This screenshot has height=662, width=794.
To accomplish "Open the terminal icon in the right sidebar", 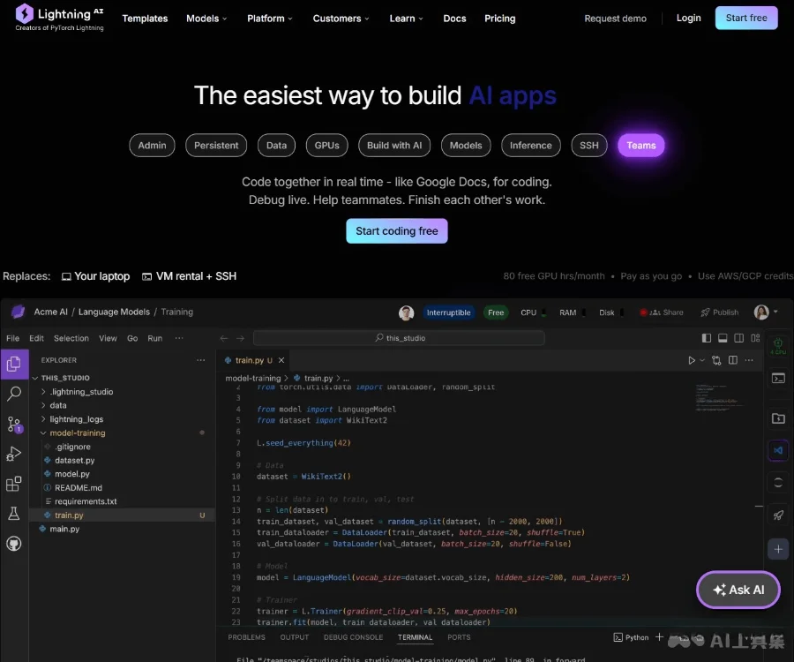I will point(778,378).
